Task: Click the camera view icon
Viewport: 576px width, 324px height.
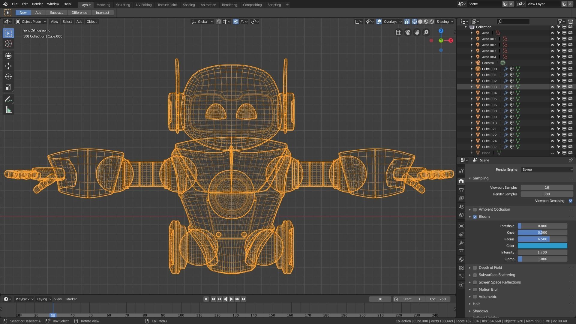Action: coord(408,32)
